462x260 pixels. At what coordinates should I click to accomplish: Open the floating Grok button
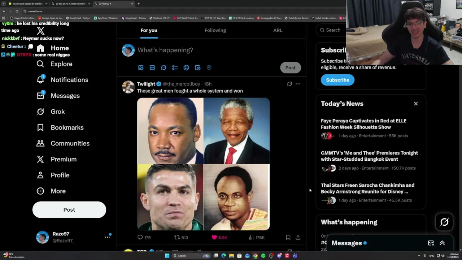tap(444, 222)
